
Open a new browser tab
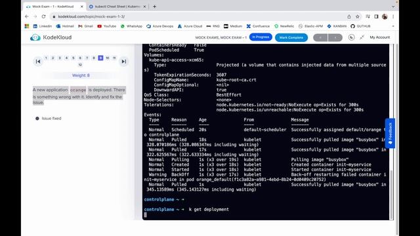154,7
